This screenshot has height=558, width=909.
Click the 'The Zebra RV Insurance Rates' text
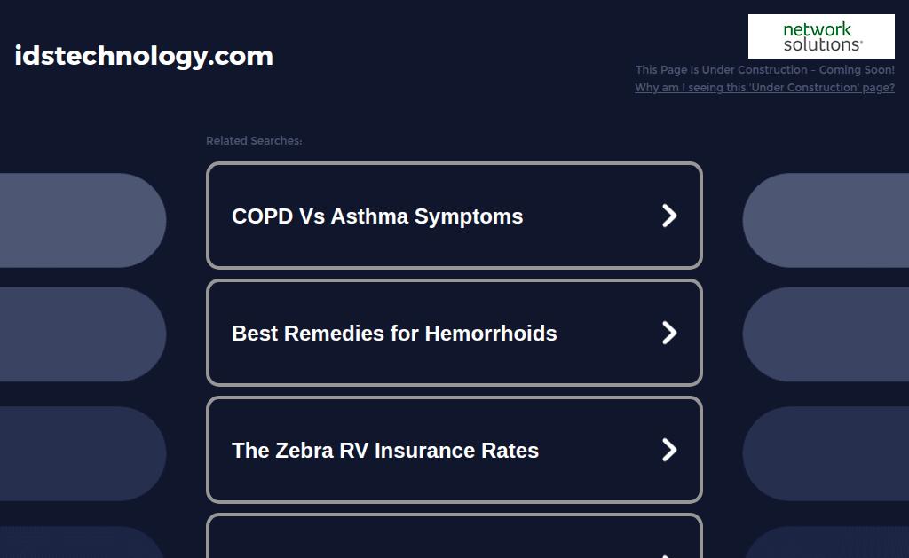(x=385, y=451)
